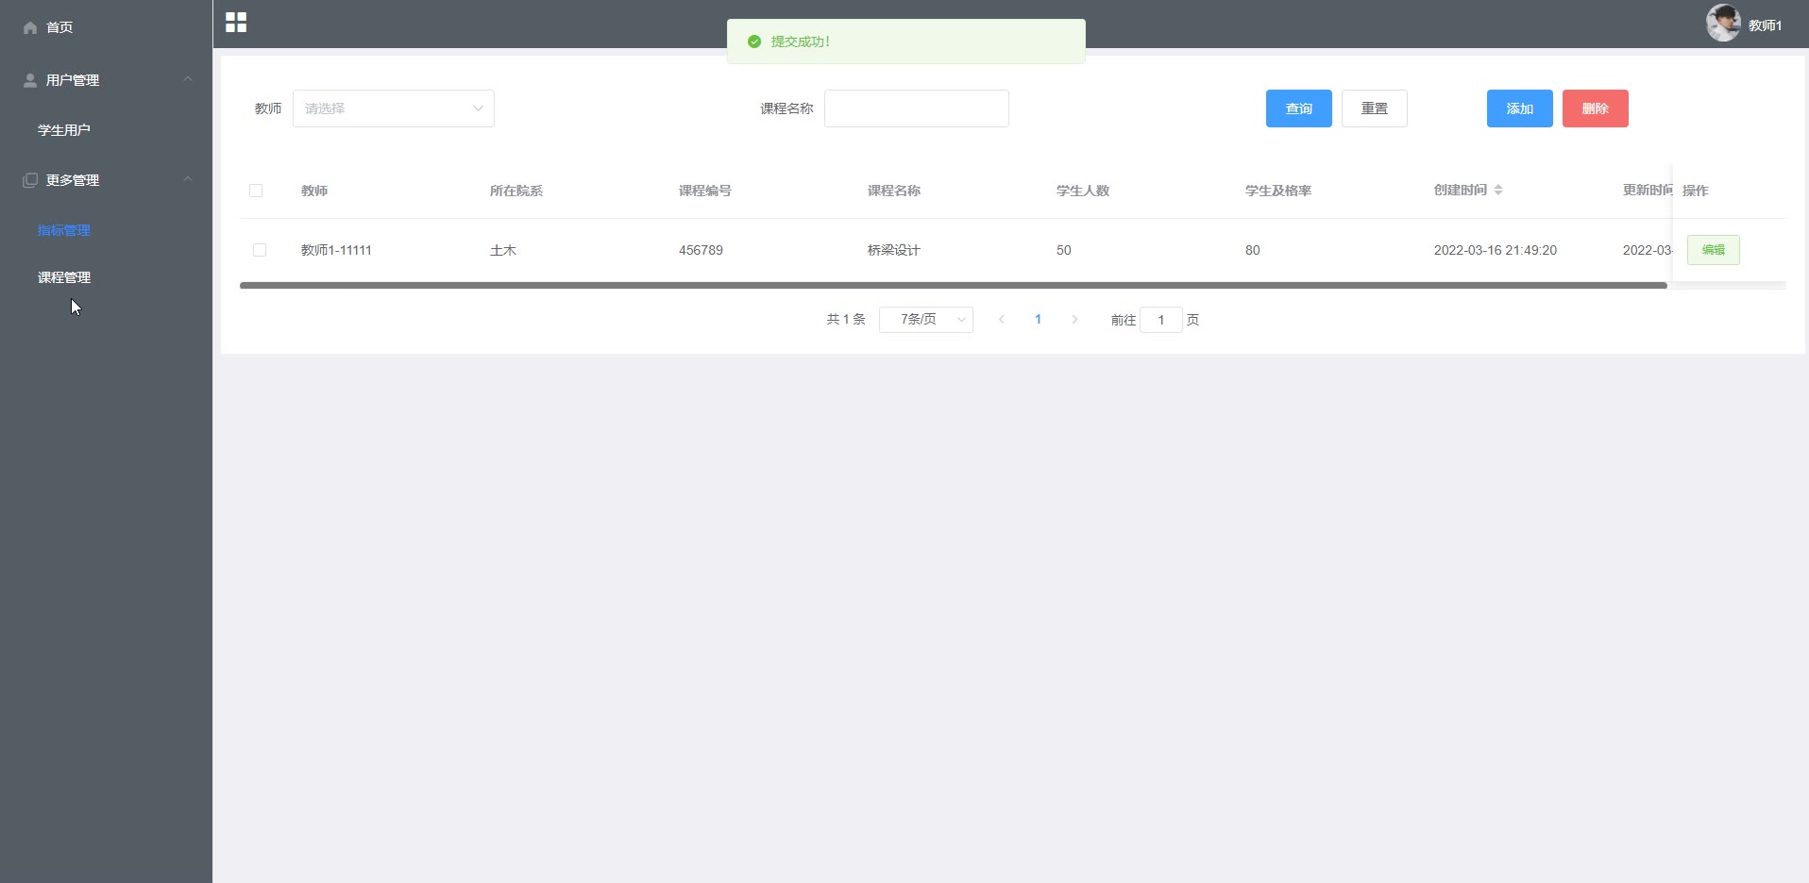Click the 课程编号 column header
Viewport: 1809px width, 883px height.
coord(705,191)
